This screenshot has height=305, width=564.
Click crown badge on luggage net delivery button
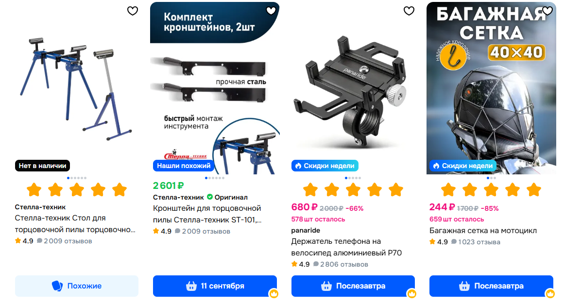[550, 294]
